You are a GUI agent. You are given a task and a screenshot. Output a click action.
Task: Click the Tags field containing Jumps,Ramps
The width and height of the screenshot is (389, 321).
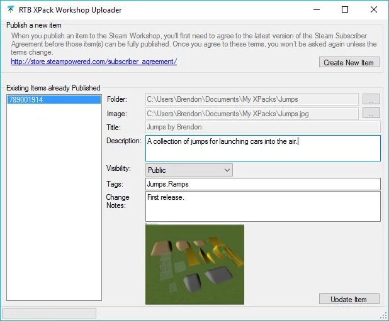coord(263,184)
